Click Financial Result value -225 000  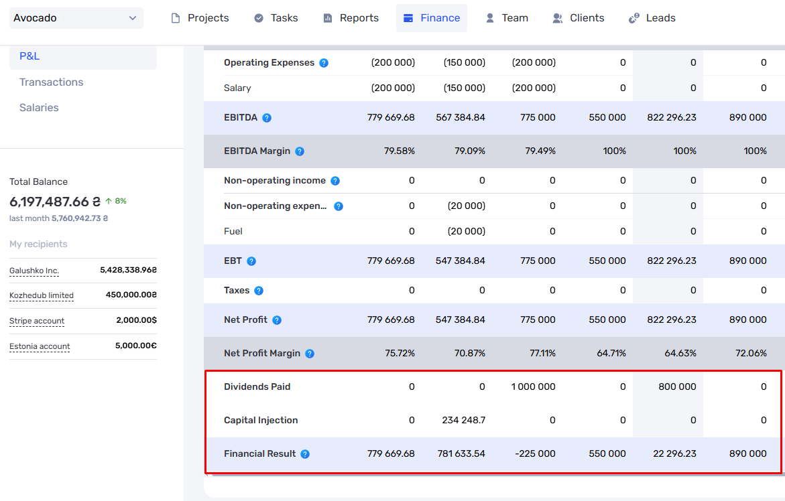click(535, 453)
